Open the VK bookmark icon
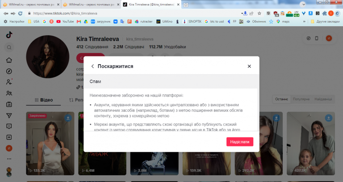 point(115,21)
